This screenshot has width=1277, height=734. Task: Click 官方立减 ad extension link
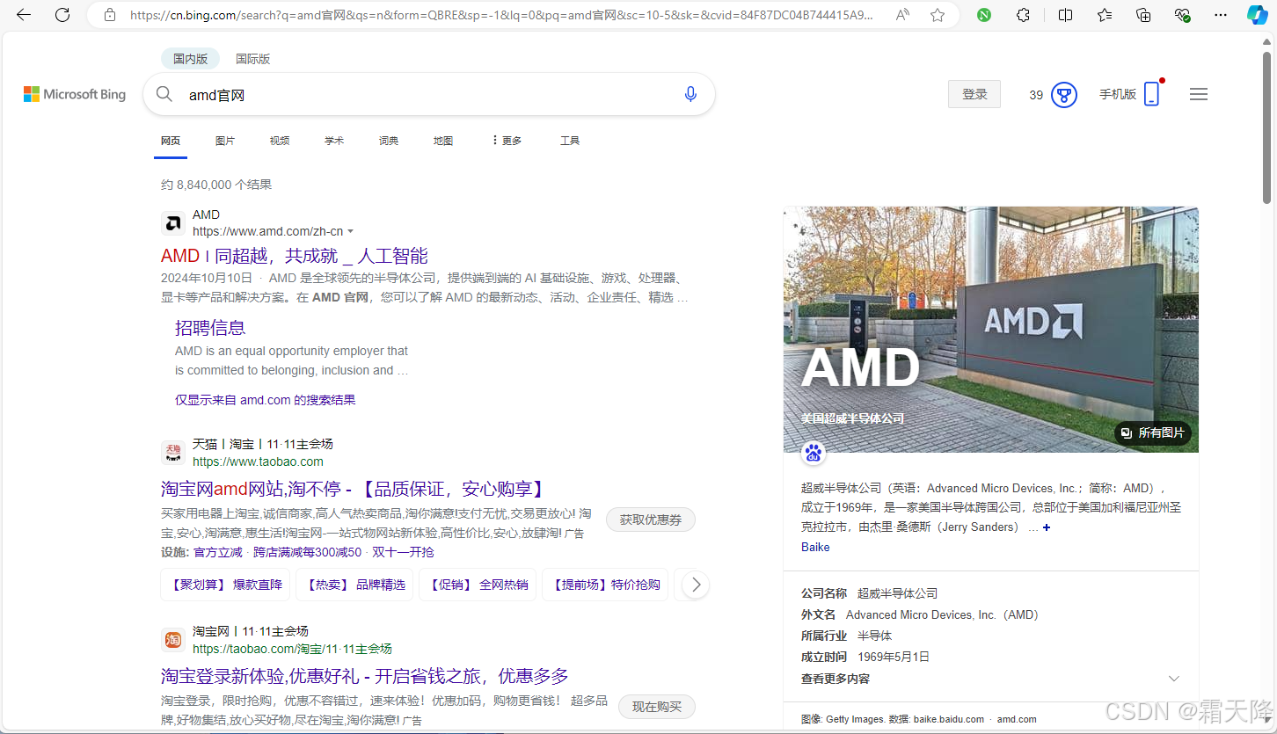click(x=217, y=552)
